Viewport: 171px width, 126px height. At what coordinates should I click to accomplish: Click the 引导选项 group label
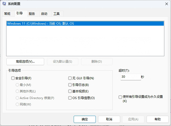[15, 70]
